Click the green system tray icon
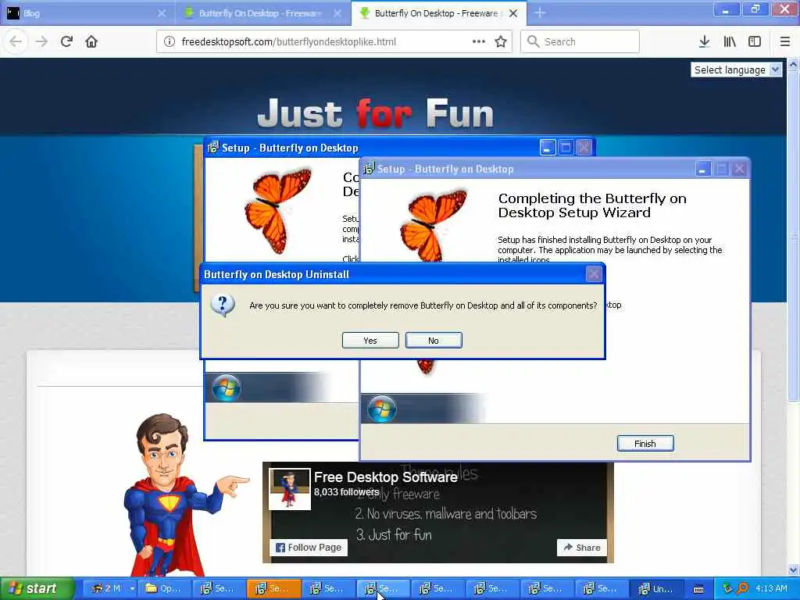Image resolution: width=800 pixels, height=600 pixels. [727, 588]
